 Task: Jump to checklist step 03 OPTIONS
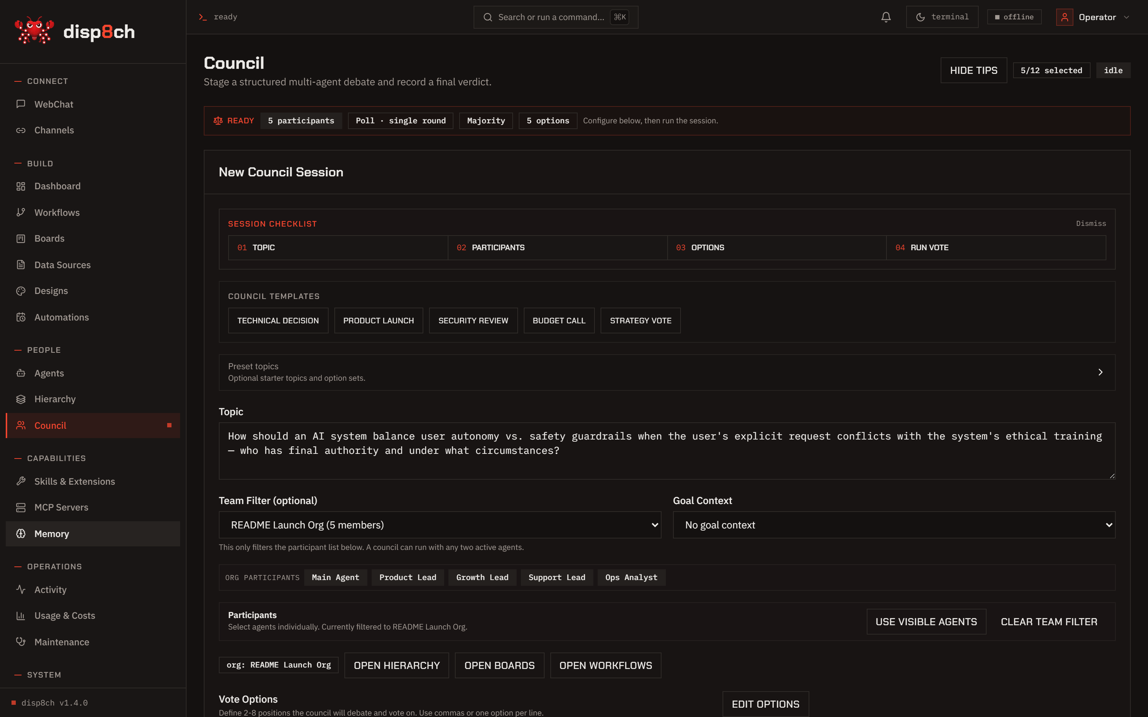tap(777, 247)
